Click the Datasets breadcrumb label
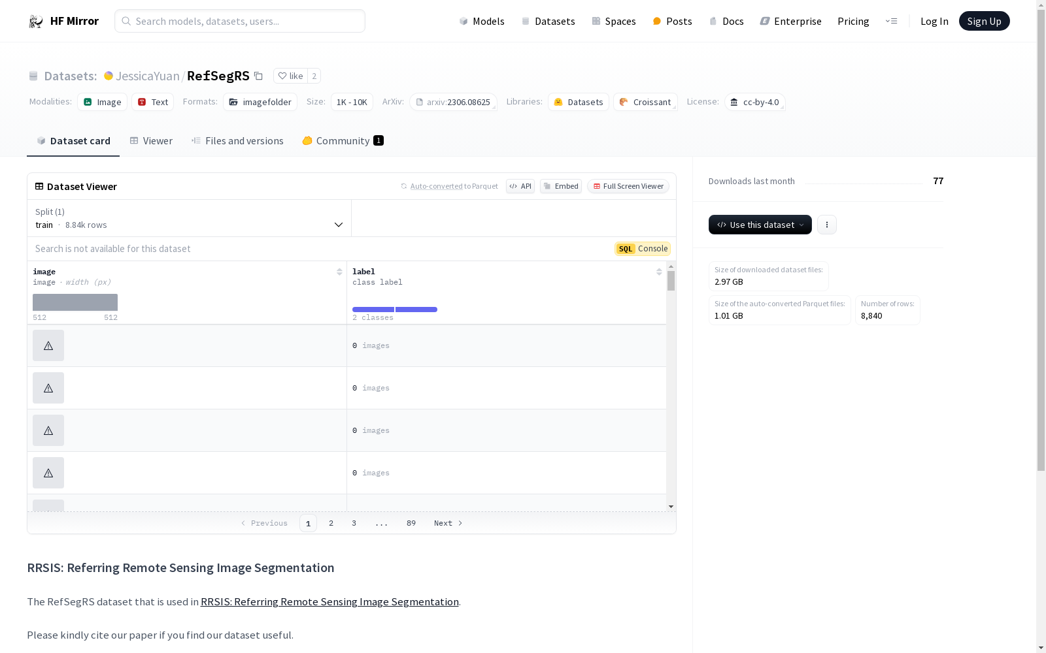1046x653 pixels. pos(71,76)
